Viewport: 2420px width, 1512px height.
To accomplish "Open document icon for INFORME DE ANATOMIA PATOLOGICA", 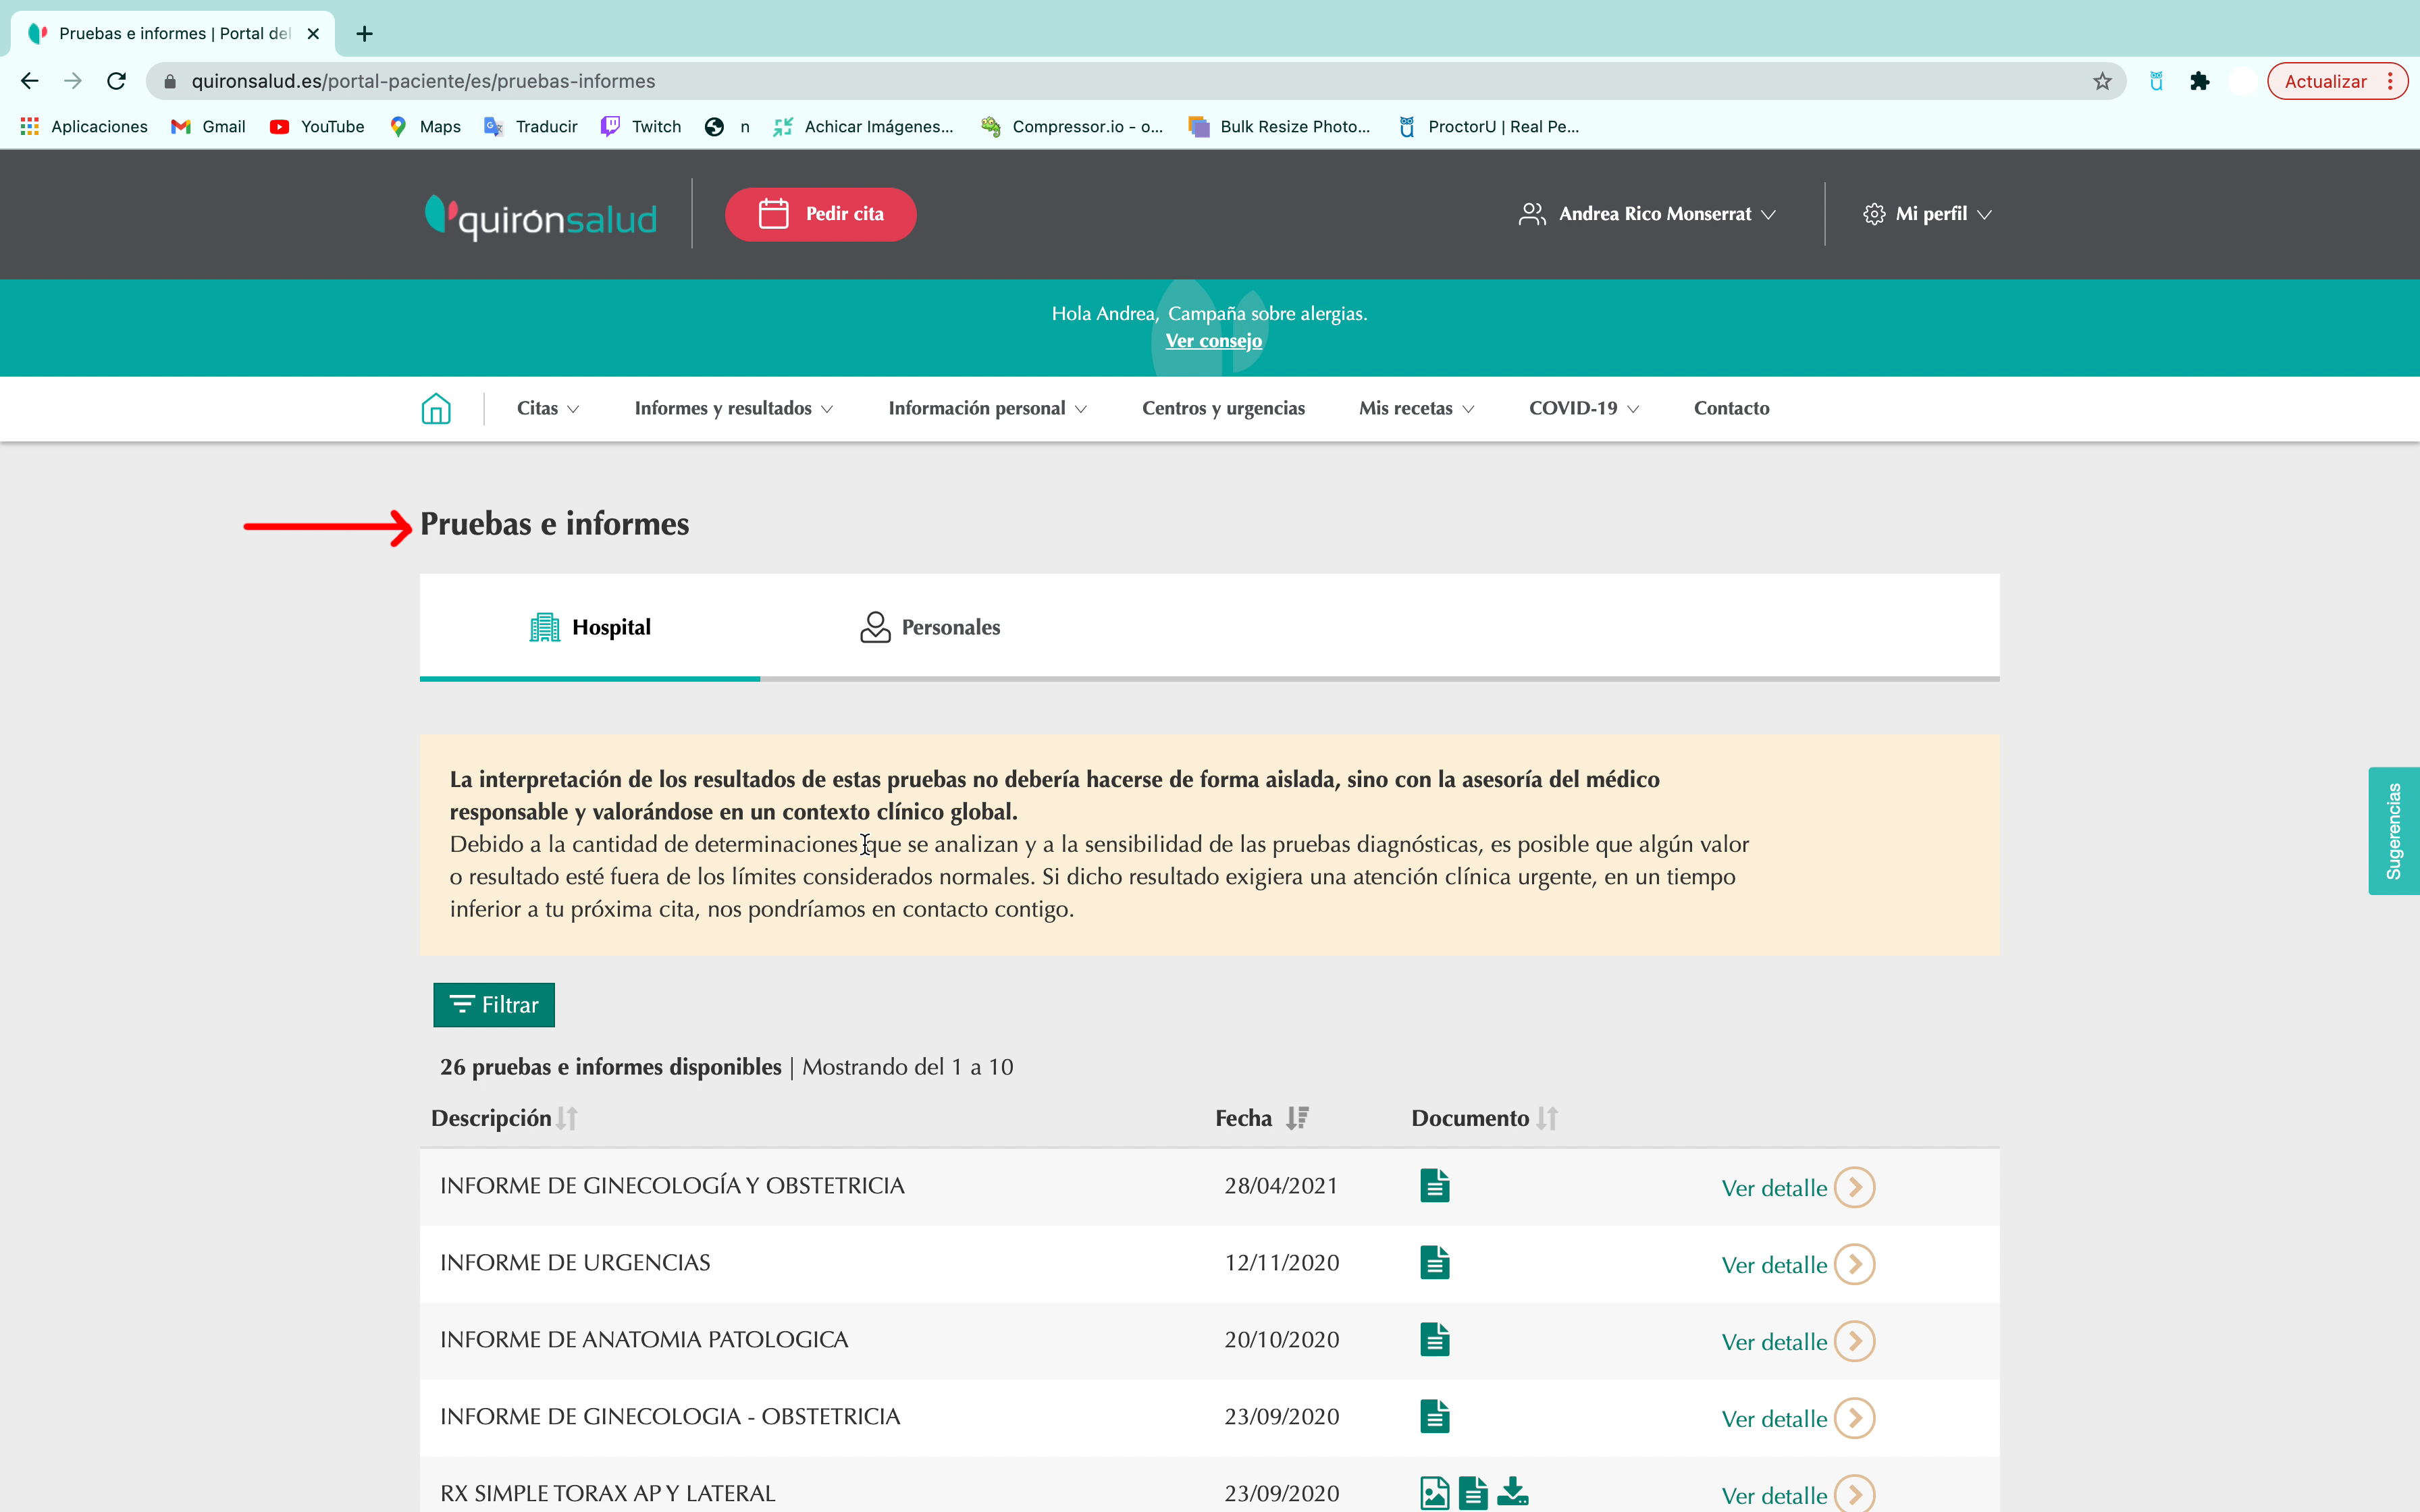I will [1434, 1340].
